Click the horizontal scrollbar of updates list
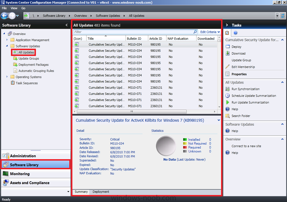Screen dimensions: 287x202 tap(132, 112)
